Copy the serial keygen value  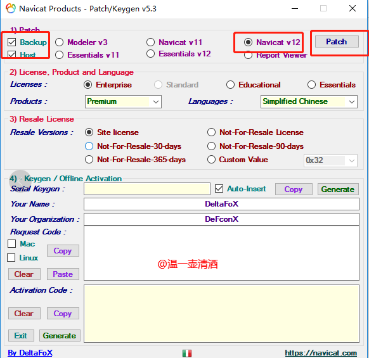(294, 189)
